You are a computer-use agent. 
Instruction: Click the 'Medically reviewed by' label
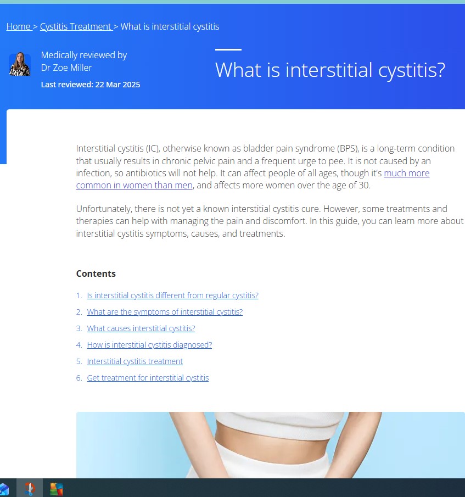pos(83,55)
